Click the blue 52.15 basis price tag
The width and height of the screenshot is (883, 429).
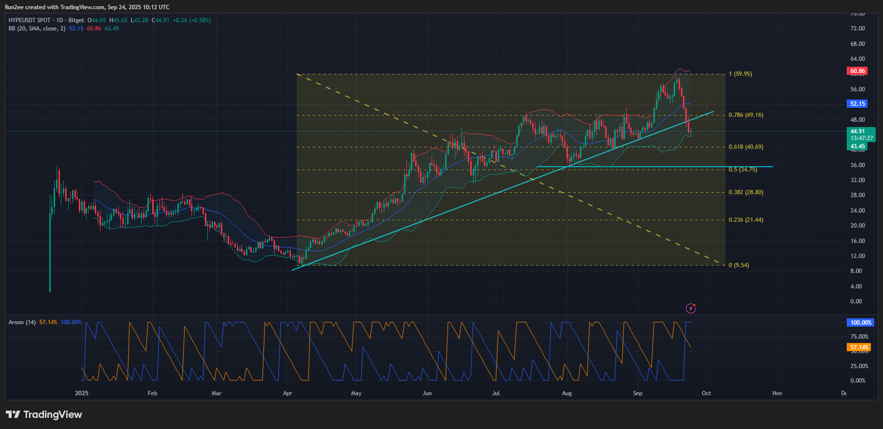coord(857,104)
